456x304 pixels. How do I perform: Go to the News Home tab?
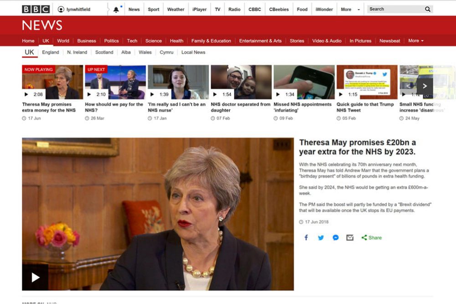tap(28, 41)
